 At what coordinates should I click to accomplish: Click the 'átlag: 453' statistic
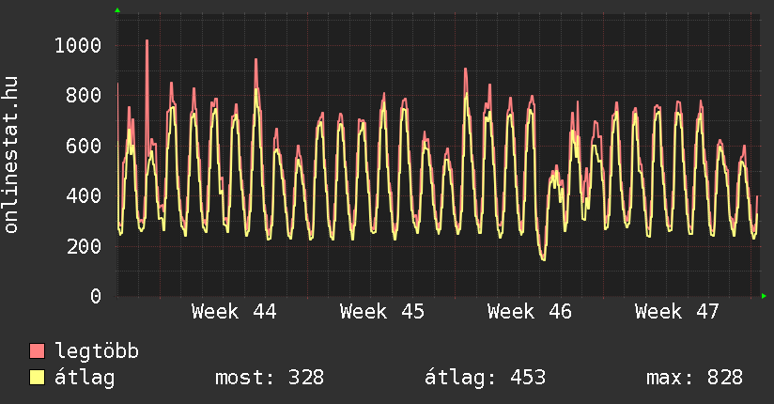tap(485, 378)
